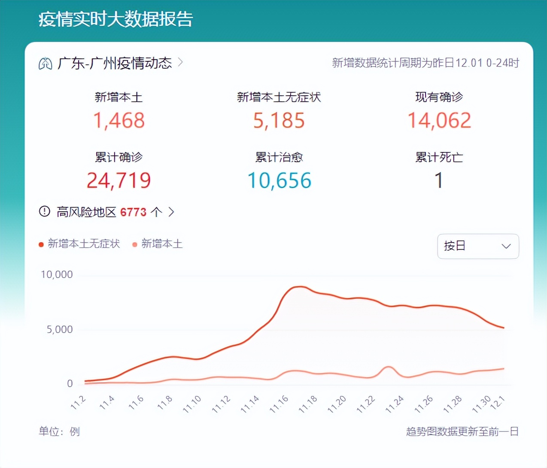Click the 疫情实时大数据报告 header title
This screenshot has height=468, width=547.
115,19
